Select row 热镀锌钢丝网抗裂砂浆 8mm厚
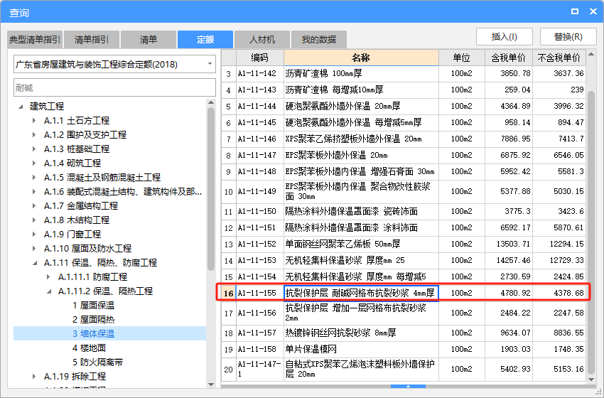 pyautogui.click(x=404, y=333)
